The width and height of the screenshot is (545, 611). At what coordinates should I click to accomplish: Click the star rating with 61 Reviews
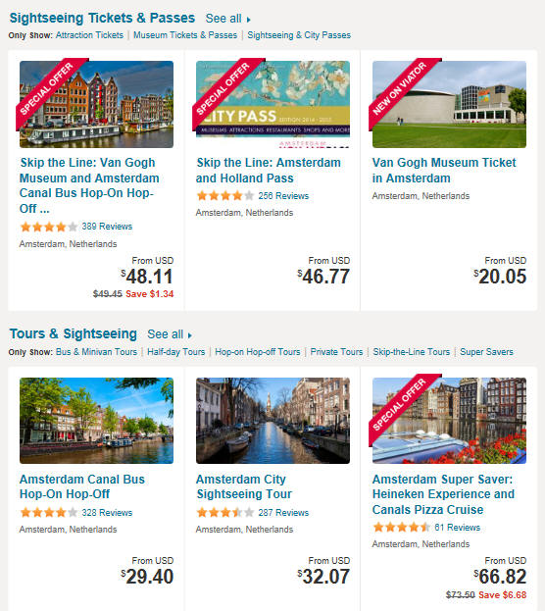[401, 528]
